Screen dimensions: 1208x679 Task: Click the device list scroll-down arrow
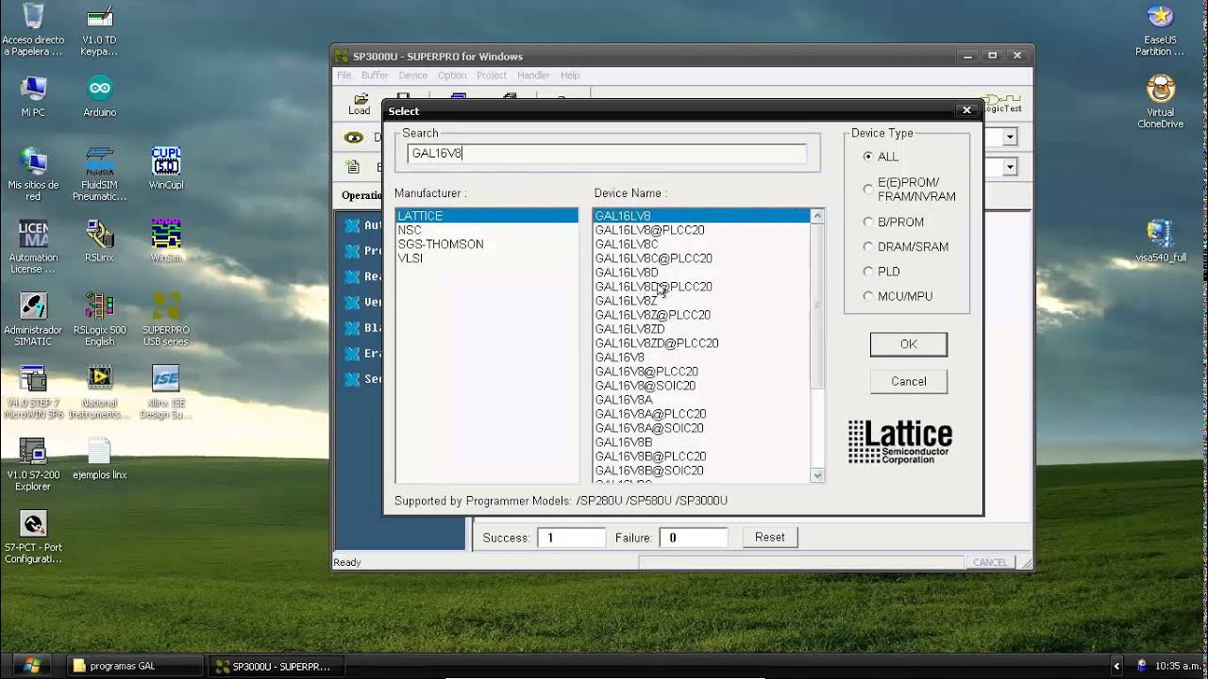[817, 475]
